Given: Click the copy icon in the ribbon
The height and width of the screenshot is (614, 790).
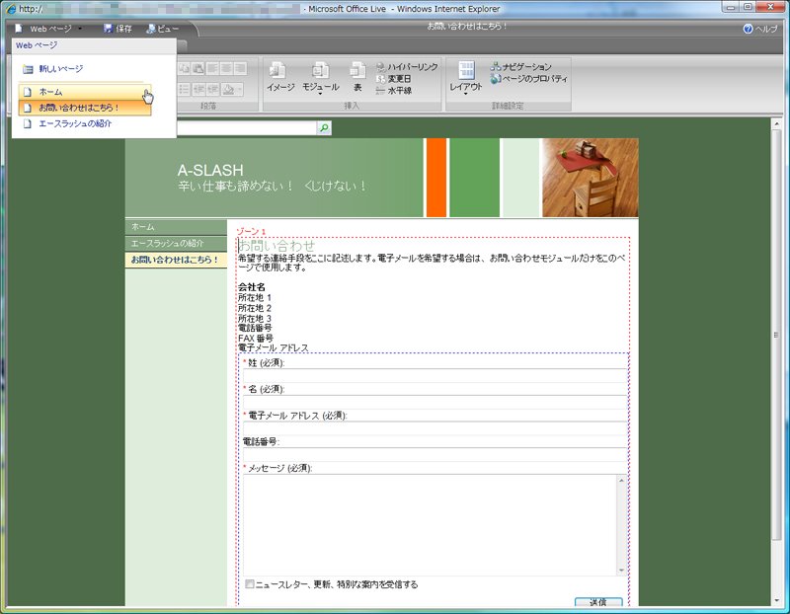Looking at the screenshot, I should pos(185,68).
